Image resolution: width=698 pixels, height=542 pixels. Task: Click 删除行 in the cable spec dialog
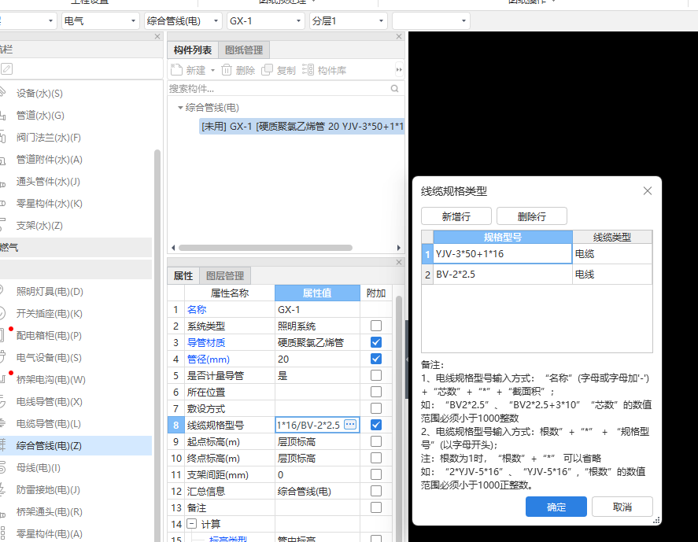531,216
